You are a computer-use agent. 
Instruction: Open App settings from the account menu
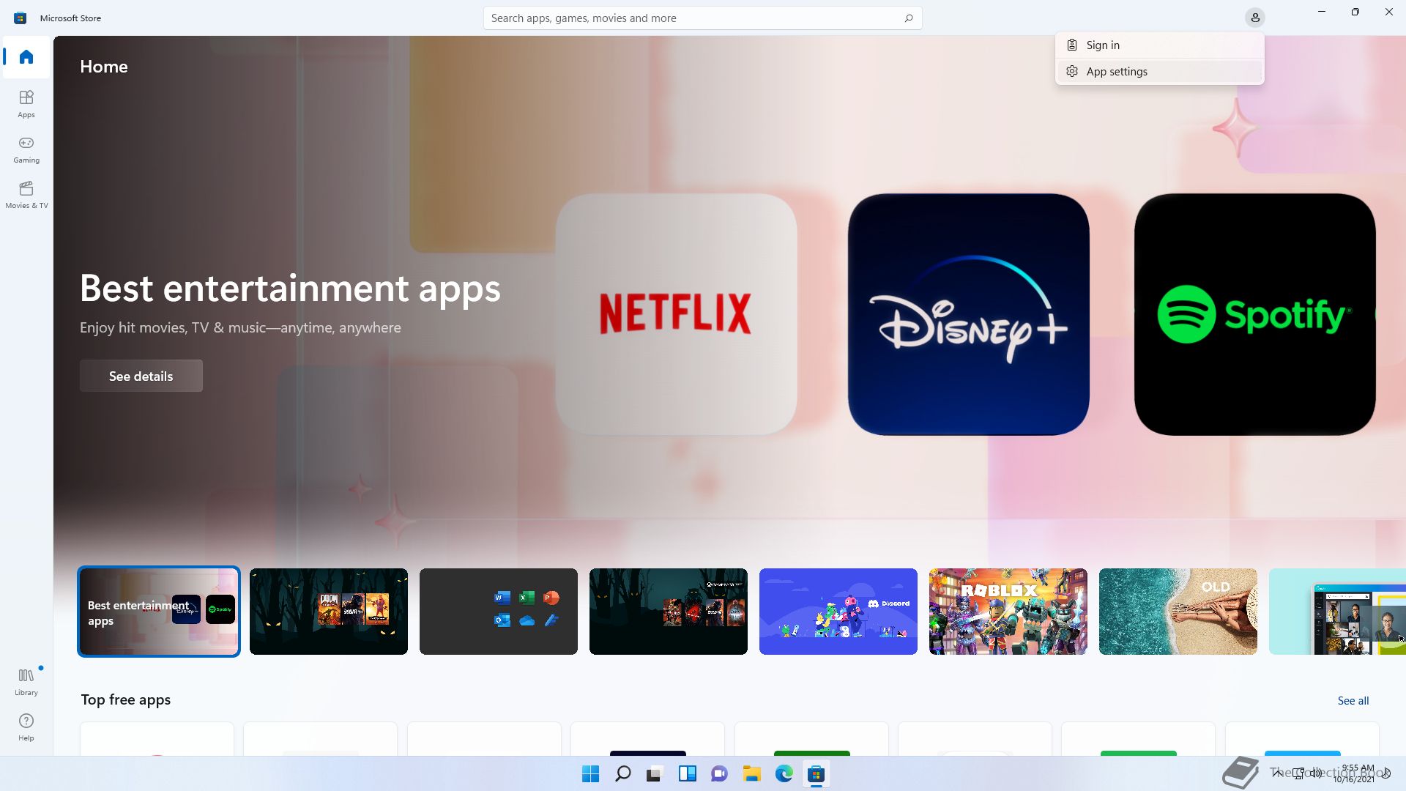(x=1160, y=72)
